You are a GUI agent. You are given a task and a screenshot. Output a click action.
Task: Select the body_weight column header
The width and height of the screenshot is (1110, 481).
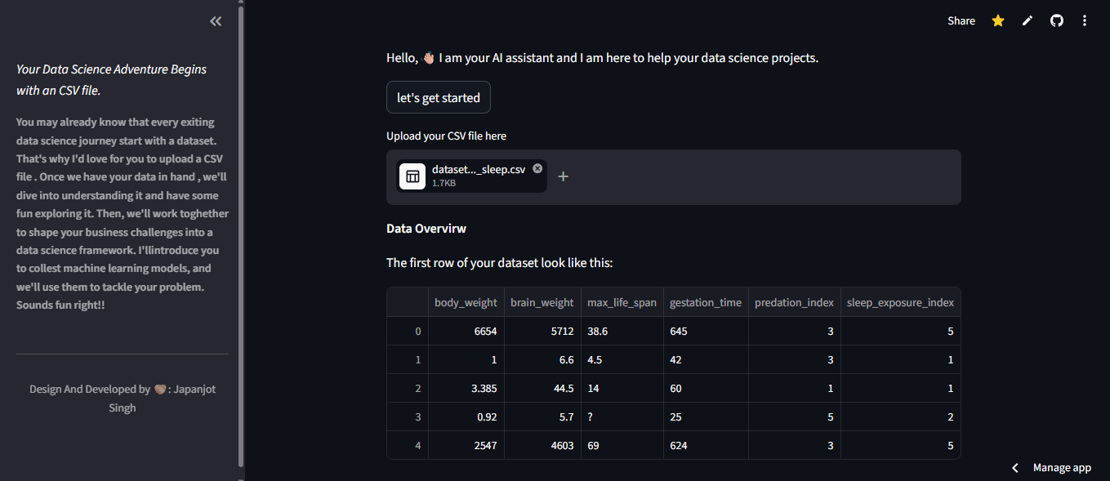pyautogui.click(x=466, y=302)
